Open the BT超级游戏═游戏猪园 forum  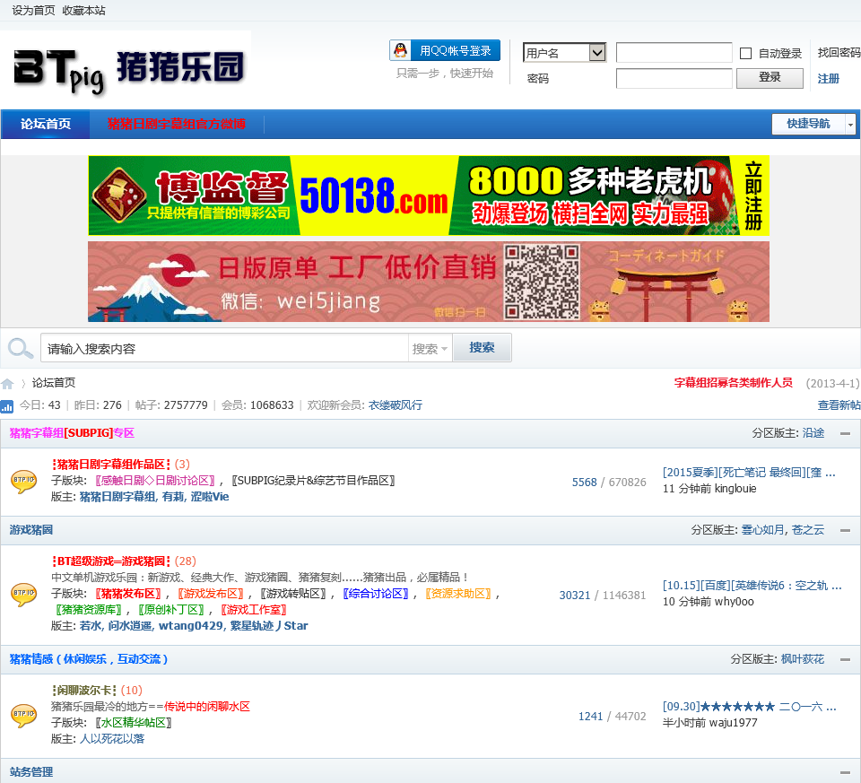(111, 561)
